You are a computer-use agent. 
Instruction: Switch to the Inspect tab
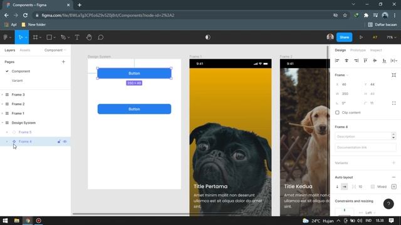coord(376,50)
